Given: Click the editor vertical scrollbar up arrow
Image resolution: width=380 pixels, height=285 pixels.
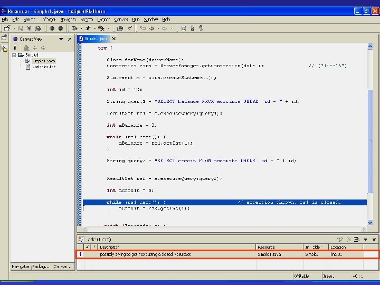Looking at the screenshot, I should click(x=371, y=45).
